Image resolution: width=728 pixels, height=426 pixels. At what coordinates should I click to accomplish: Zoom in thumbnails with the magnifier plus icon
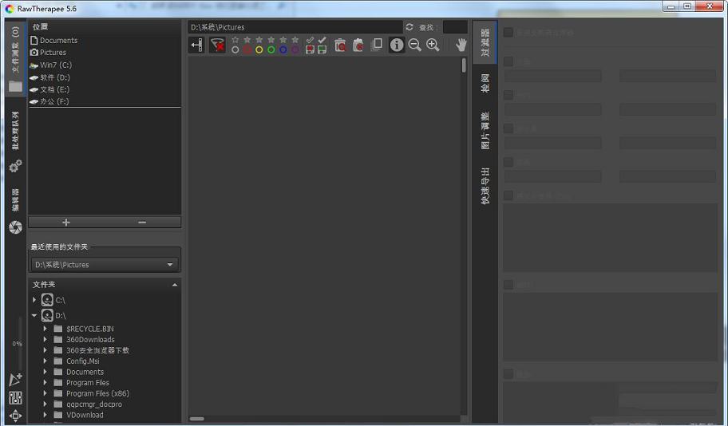(433, 45)
